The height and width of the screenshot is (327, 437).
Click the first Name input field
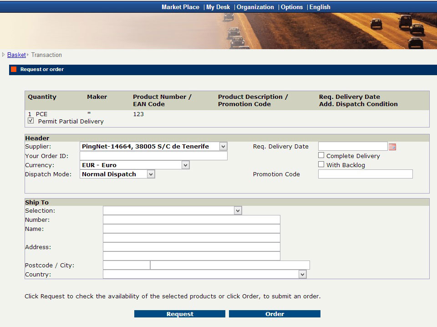tap(192, 229)
